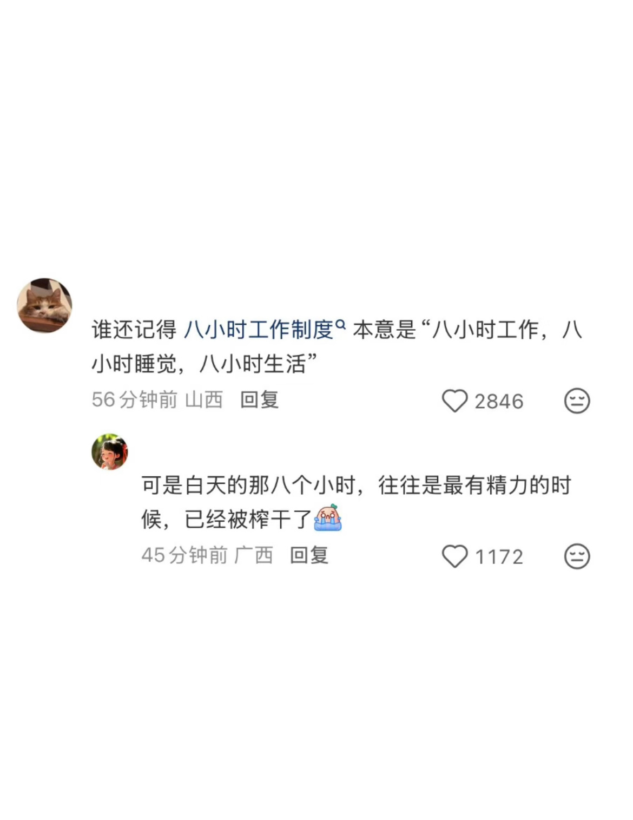Open the cat avatar's profile
Viewport: 633px width, 820px height.
point(45,305)
